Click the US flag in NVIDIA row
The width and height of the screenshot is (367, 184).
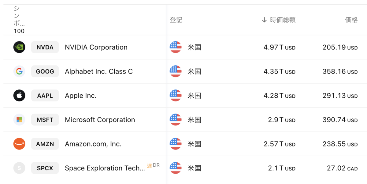[x=176, y=47]
